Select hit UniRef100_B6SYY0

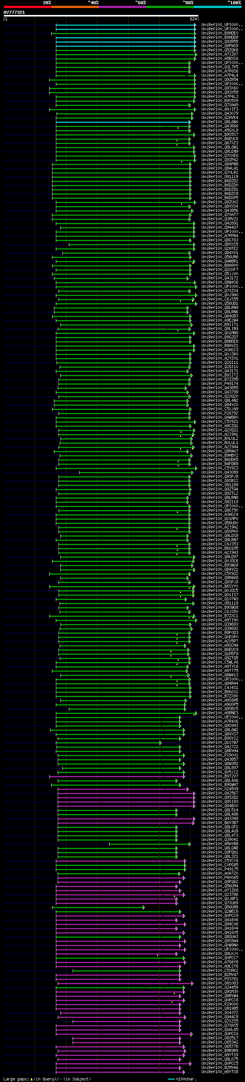(x=219, y=586)
